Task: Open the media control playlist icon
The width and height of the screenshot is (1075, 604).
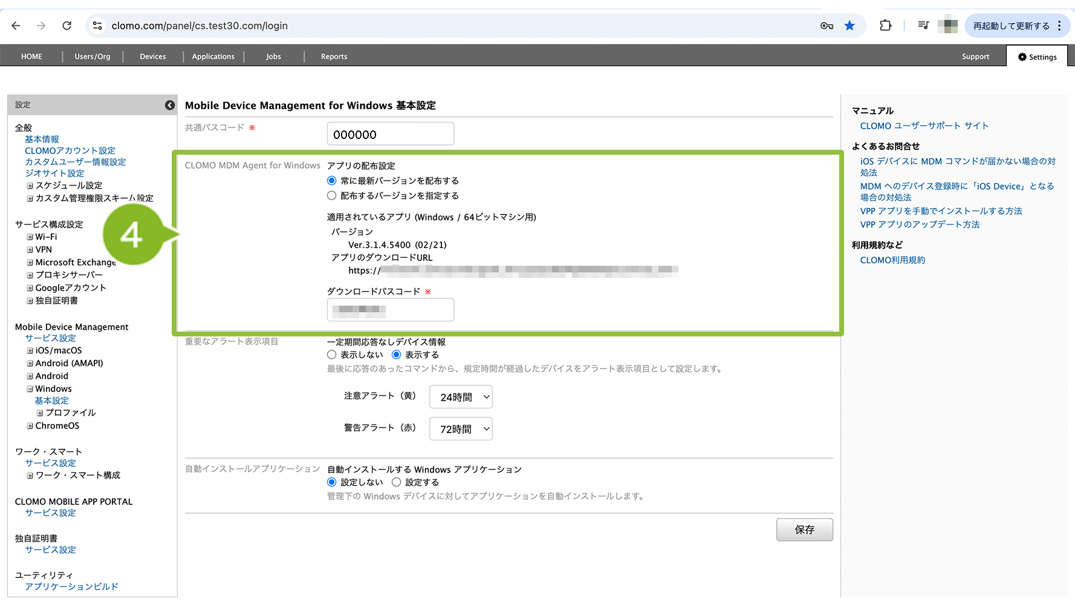Action: click(x=923, y=25)
